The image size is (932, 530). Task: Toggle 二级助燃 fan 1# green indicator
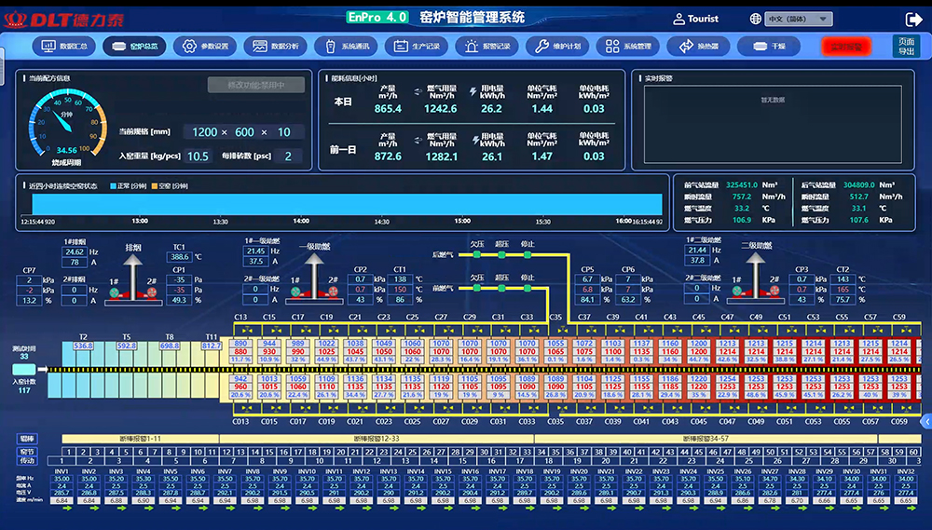click(737, 291)
